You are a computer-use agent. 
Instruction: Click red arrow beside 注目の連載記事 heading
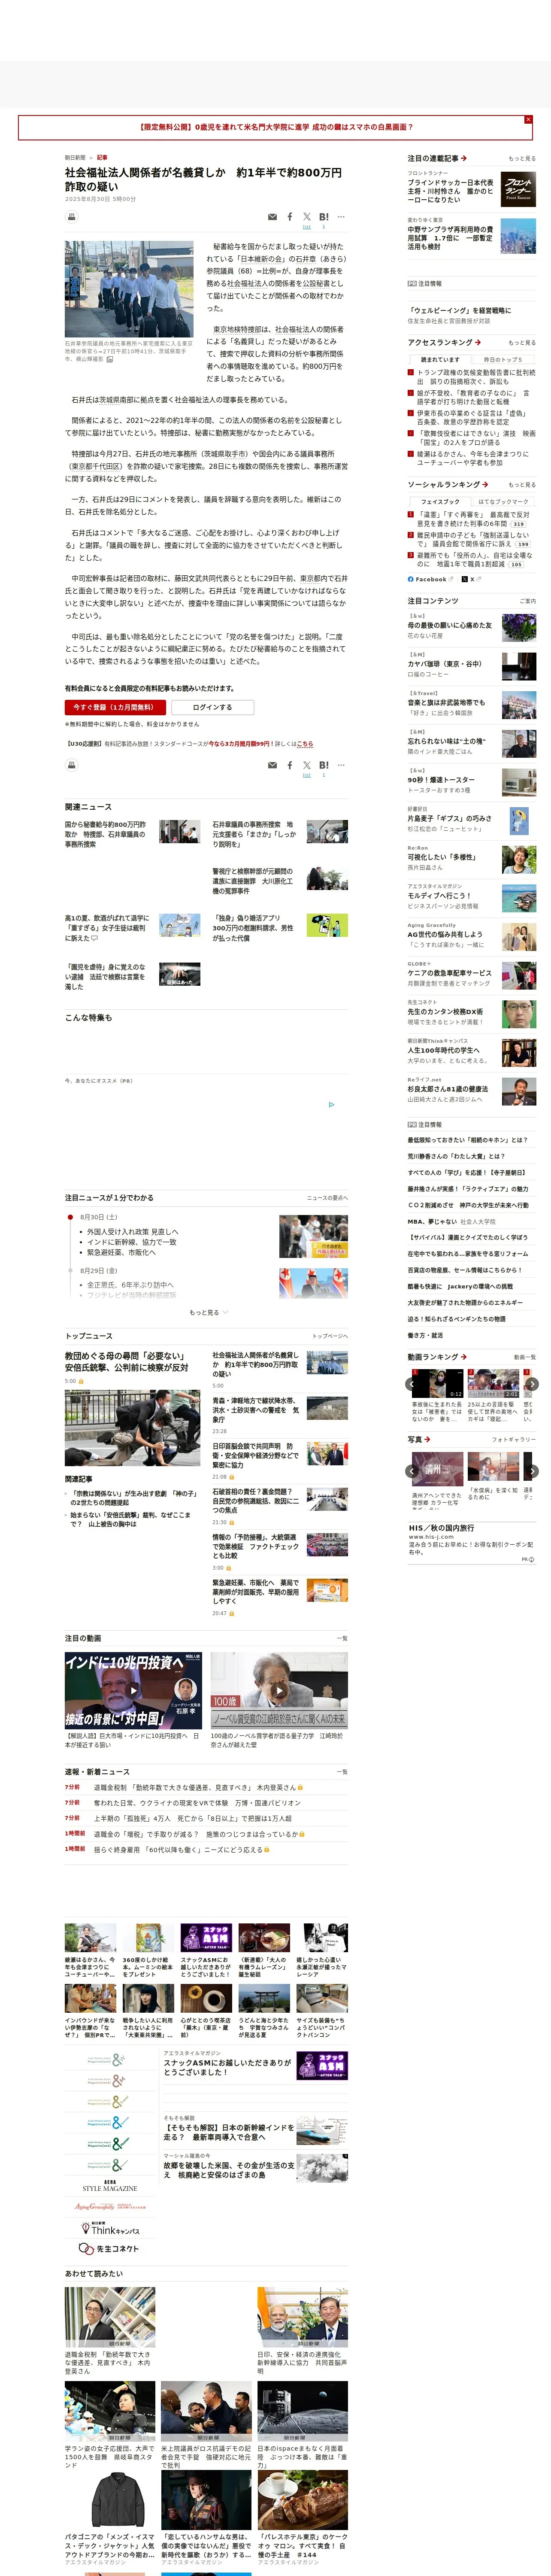point(464,158)
